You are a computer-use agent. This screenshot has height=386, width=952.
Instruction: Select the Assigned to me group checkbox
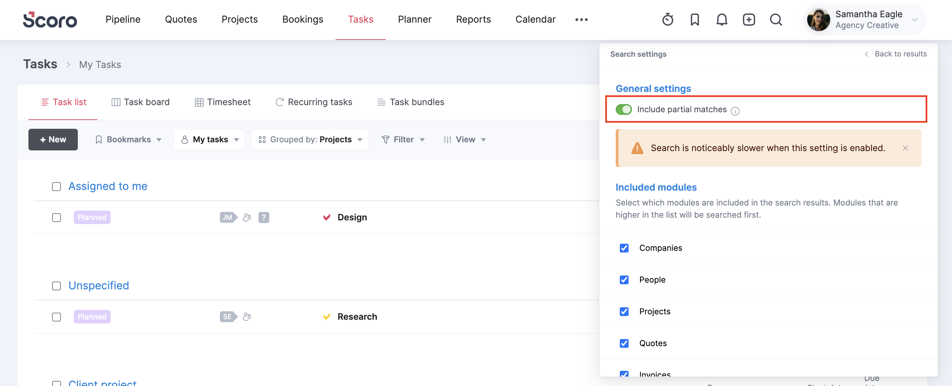(56, 187)
